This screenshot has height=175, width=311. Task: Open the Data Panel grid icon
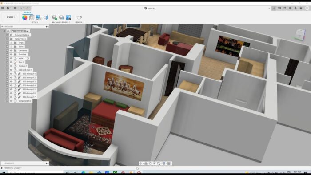pos(3,8)
